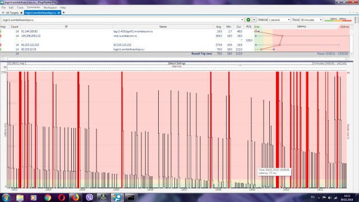Image resolution: width=359 pixels, height=202 pixels.
Task: Open the dropdown arrow beside the play button
Action: [x=254, y=20]
